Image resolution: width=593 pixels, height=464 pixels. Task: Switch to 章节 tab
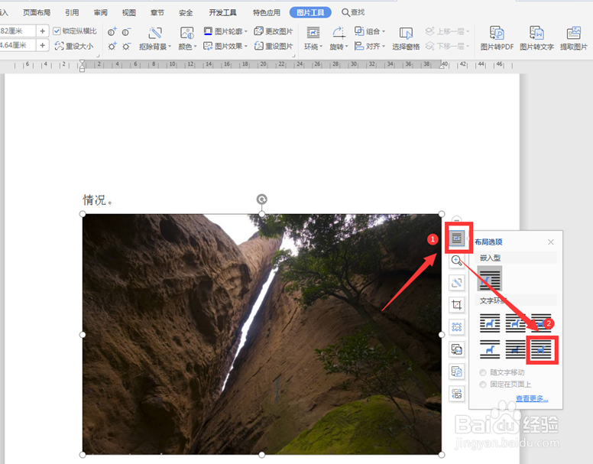pos(157,12)
